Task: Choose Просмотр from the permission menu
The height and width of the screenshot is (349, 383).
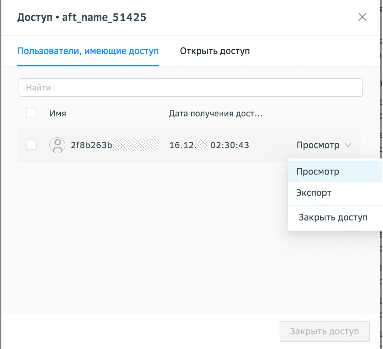Action: pyautogui.click(x=318, y=172)
